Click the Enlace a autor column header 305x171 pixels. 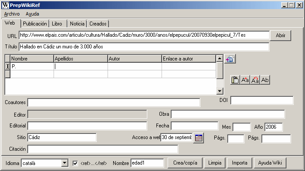pos(189,59)
